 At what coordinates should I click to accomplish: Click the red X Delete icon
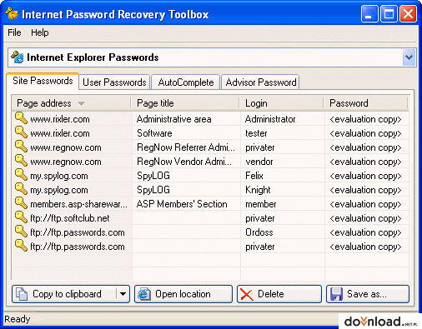point(247,294)
